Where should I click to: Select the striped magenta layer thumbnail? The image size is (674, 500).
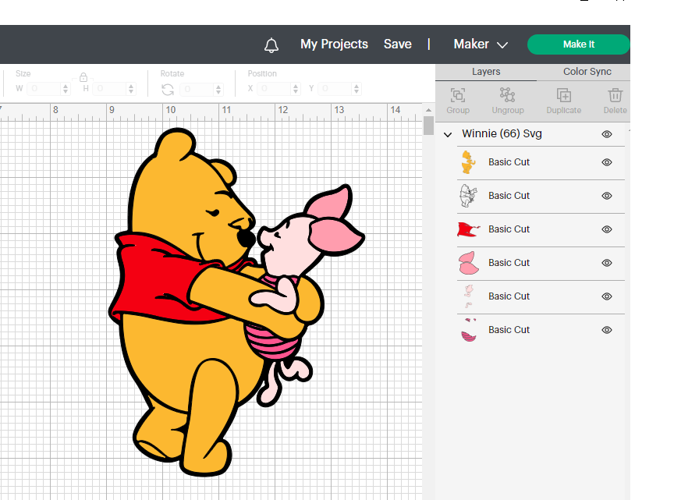(469, 330)
